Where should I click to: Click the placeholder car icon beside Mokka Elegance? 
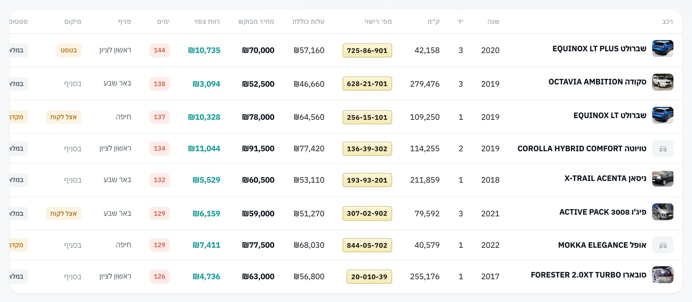tap(663, 245)
